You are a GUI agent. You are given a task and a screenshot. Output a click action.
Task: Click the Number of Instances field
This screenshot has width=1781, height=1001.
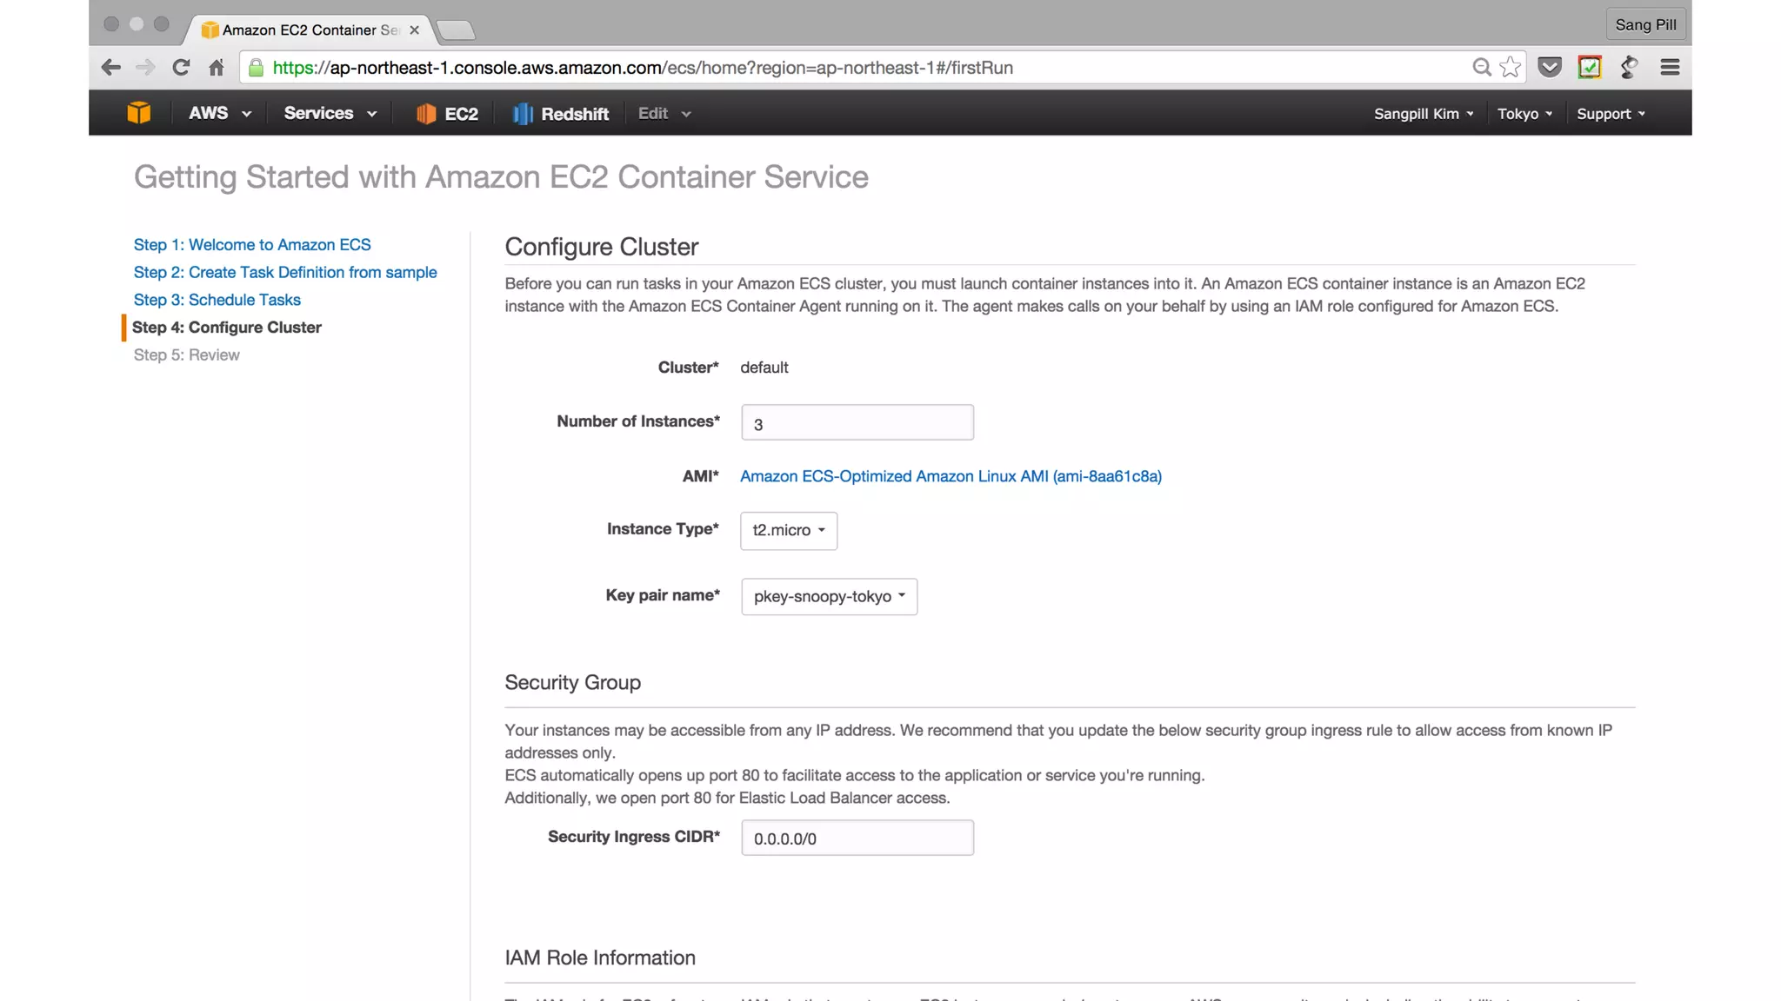click(857, 423)
